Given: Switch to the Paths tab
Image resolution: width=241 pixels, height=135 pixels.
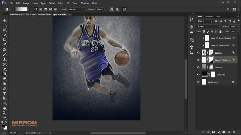Looking at the screenshot, I should click(x=218, y=16).
